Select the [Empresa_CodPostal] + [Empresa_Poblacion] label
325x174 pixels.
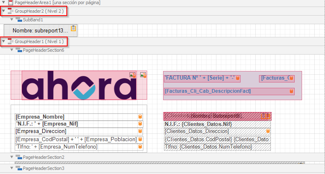tap(79, 140)
